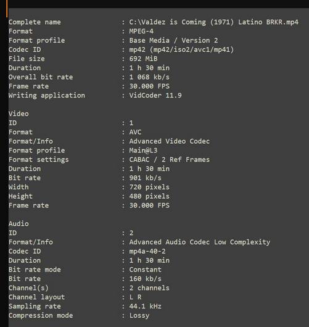Click the Bit rate mode Constant value
309x327 pixels.
tap(145, 270)
